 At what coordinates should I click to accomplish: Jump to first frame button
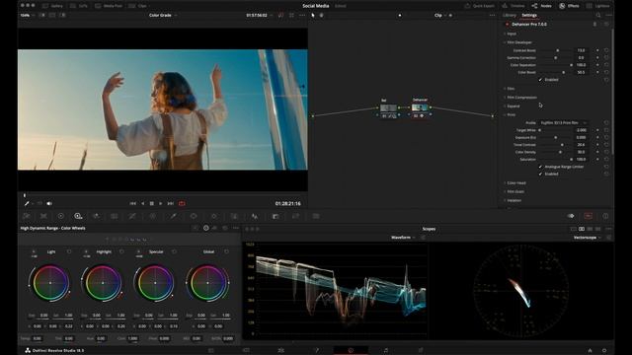(132, 204)
